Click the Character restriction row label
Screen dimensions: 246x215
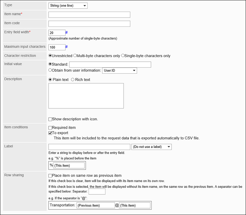pyautogui.click(x=20, y=56)
